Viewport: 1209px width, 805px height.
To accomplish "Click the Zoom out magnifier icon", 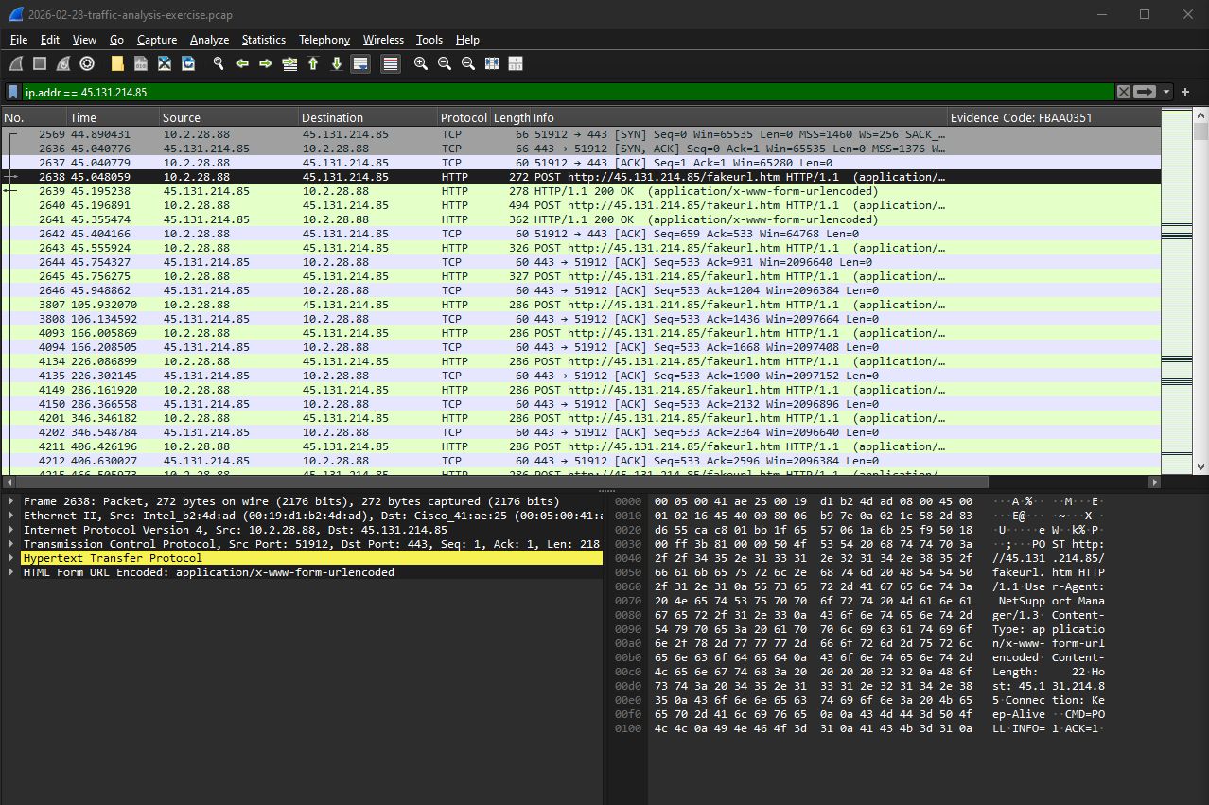I will click(x=445, y=63).
